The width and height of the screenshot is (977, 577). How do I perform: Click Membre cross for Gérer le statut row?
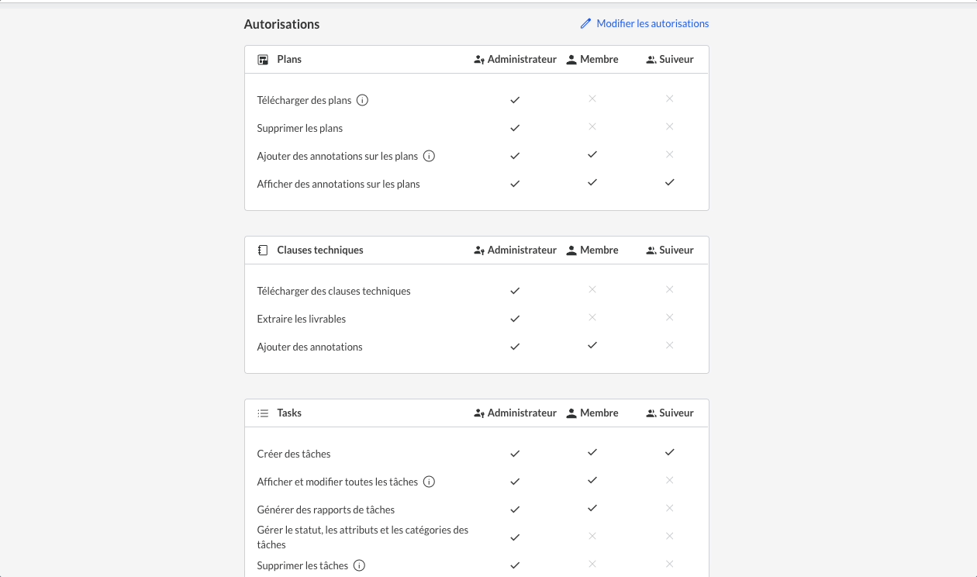592,536
